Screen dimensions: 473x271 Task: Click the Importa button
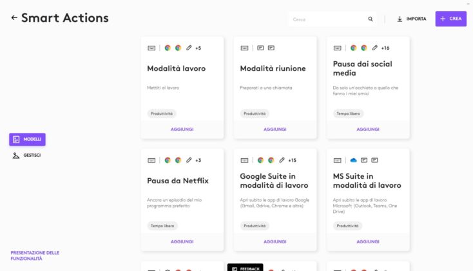pos(411,19)
